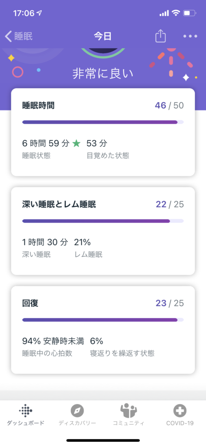
Task: Tap the 46 / 50 score value
Action: 169,106
